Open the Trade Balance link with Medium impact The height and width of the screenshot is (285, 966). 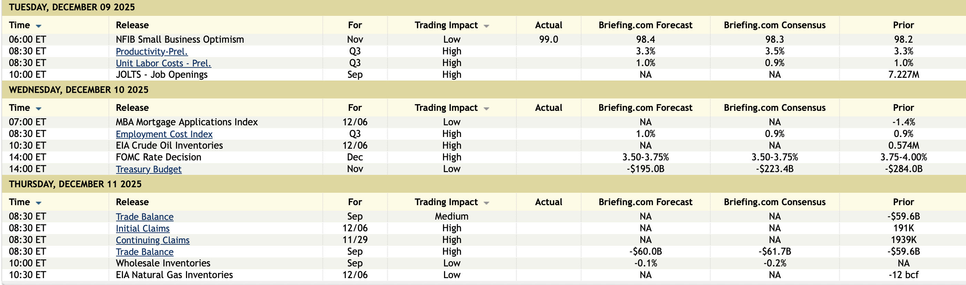pos(144,217)
